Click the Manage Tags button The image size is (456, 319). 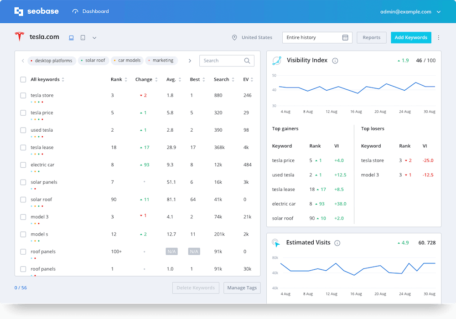(242, 288)
